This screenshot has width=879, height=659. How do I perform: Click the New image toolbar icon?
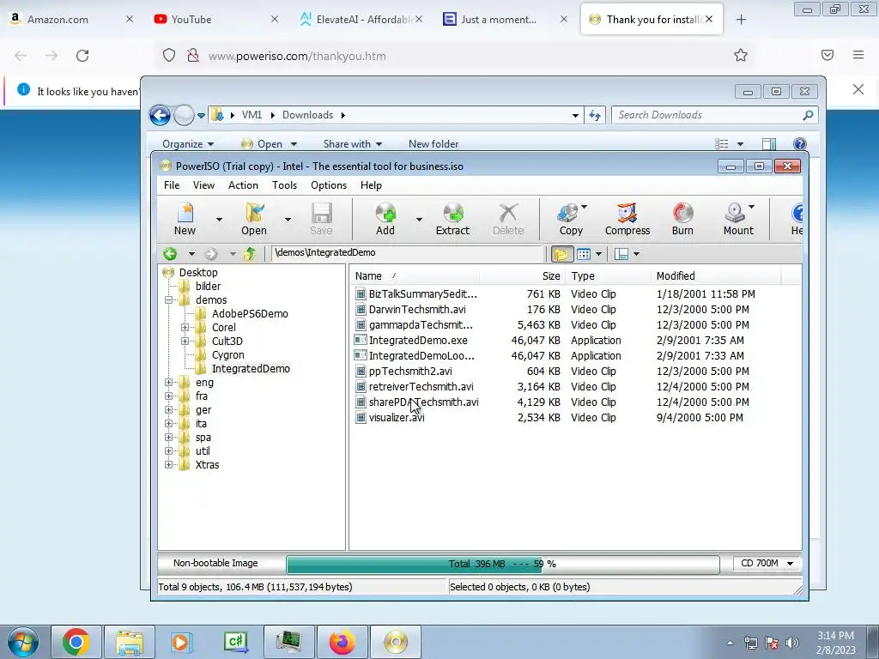click(185, 219)
